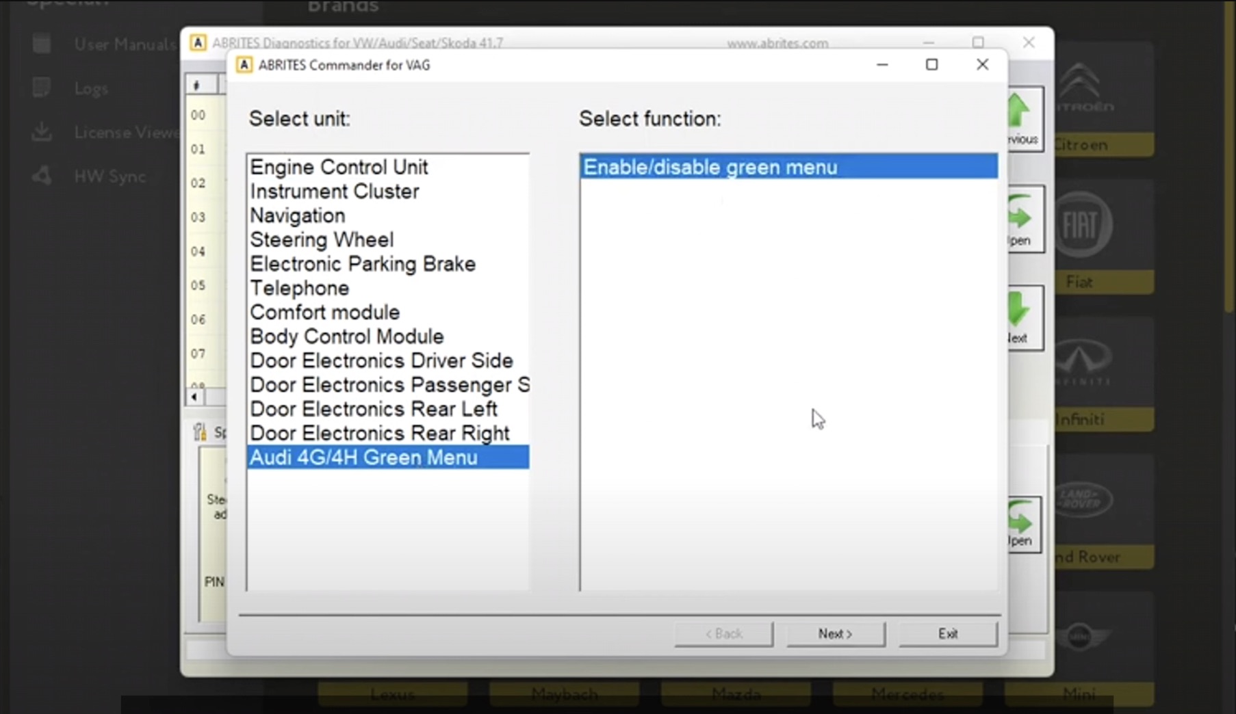Click ABRITES Diagnostics window logo icon
The height and width of the screenshot is (714, 1236).
198,42
